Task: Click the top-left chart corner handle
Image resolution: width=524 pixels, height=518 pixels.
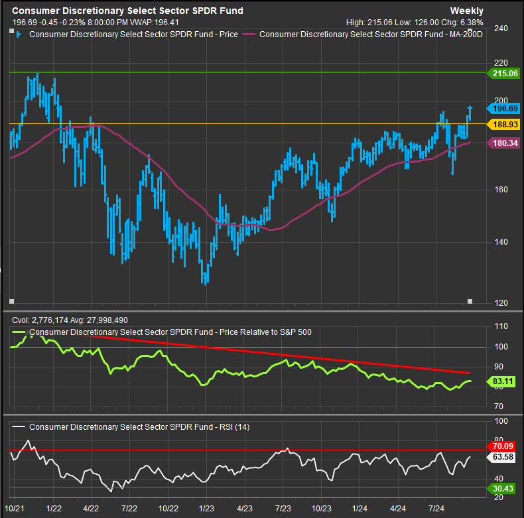Action: [12, 31]
